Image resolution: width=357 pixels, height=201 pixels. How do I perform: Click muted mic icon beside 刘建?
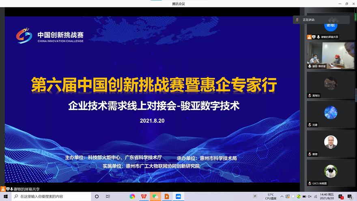tap(310, 125)
